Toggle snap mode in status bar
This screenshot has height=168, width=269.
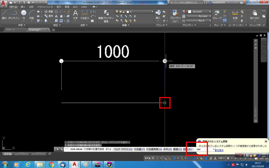tap(157, 158)
